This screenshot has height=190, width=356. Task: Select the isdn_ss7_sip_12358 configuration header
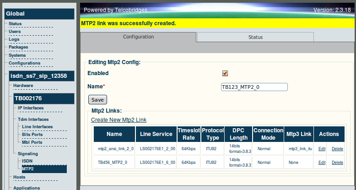tap(42, 76)
